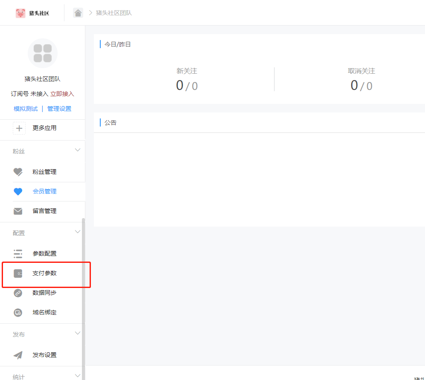
Task: Click the 管理设置 link
Action: (x=59, y=109)
